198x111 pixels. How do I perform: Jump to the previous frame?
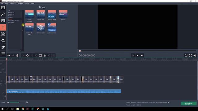tap(133, 55)
